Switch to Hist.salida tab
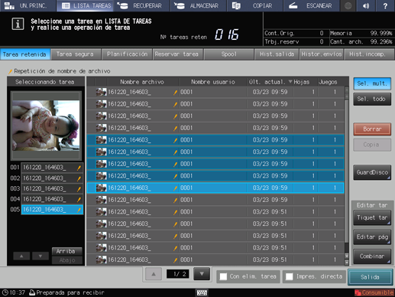 [277, 54]
